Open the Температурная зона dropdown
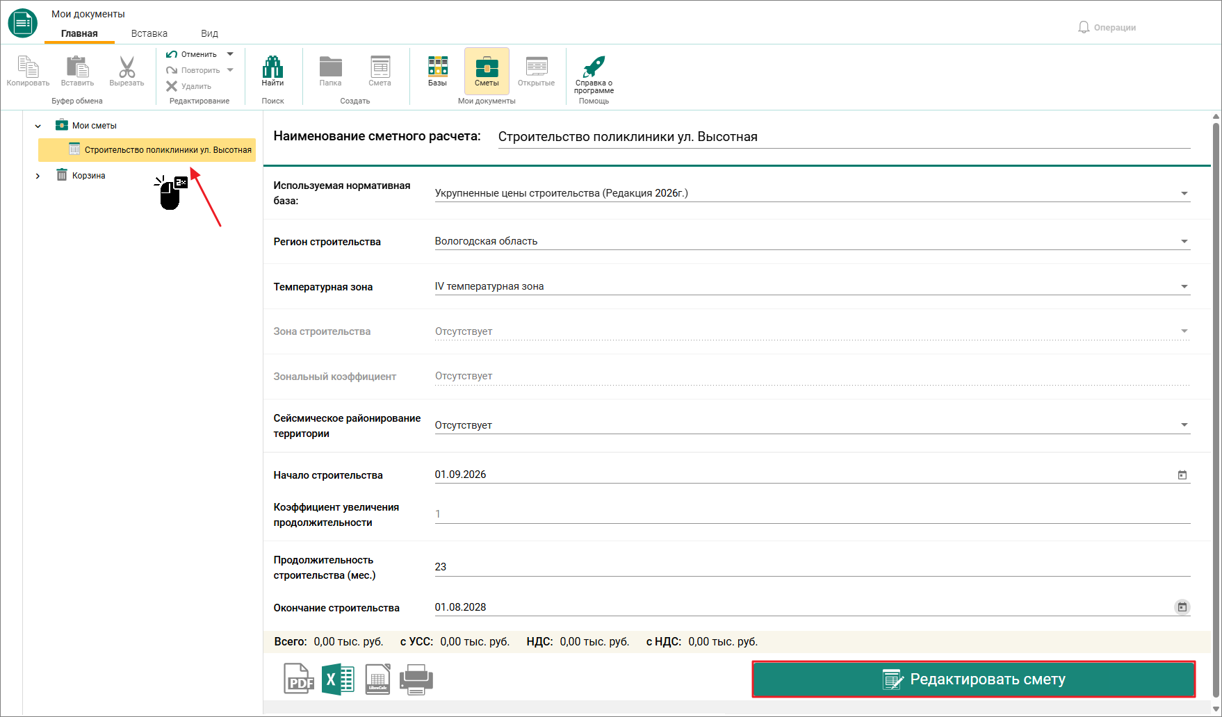The height and width of the screenshot is (717, 1222). pyautogui.click(x=1184, y=286)
